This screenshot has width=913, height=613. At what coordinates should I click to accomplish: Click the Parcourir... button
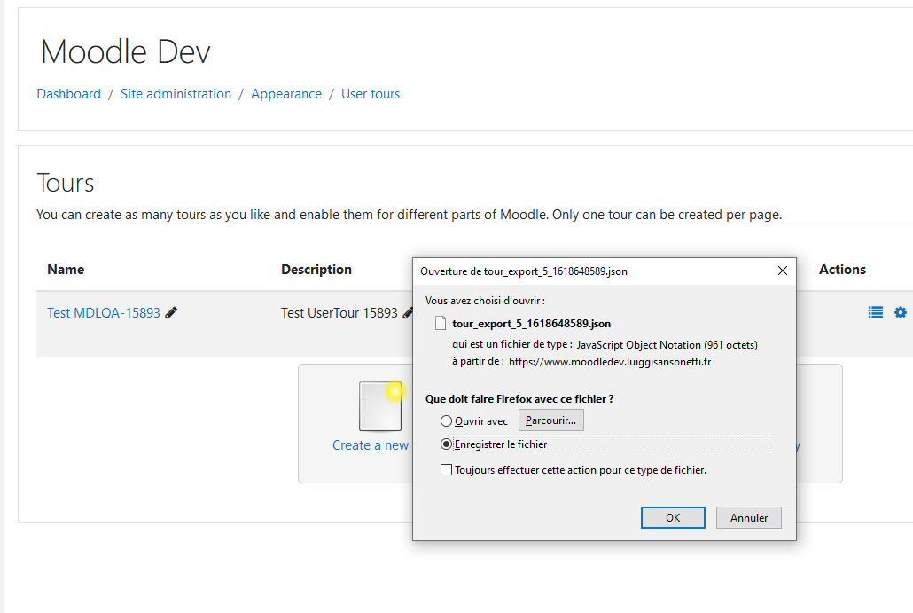(x=550, y=420)
